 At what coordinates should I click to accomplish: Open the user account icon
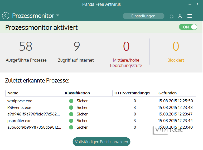(180, 16)
